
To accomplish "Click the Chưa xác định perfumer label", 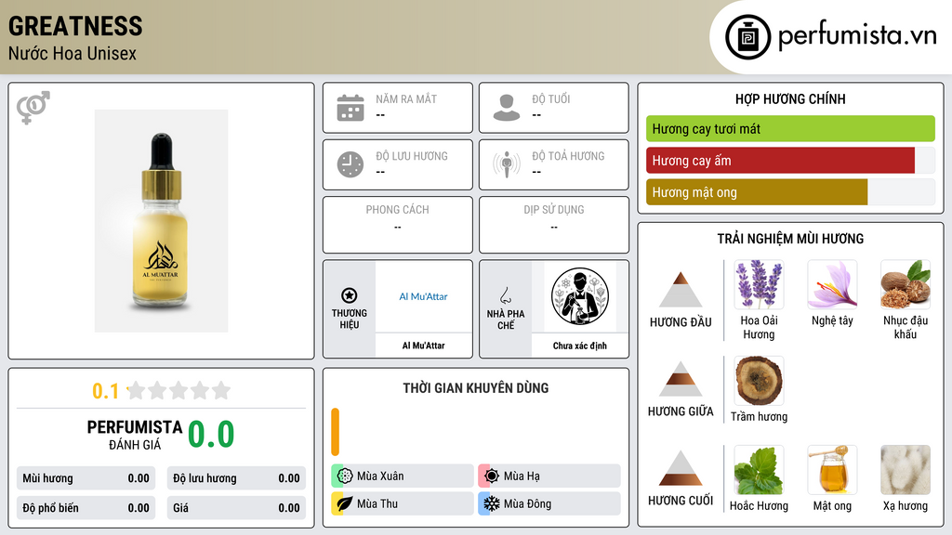I will 580,346.
